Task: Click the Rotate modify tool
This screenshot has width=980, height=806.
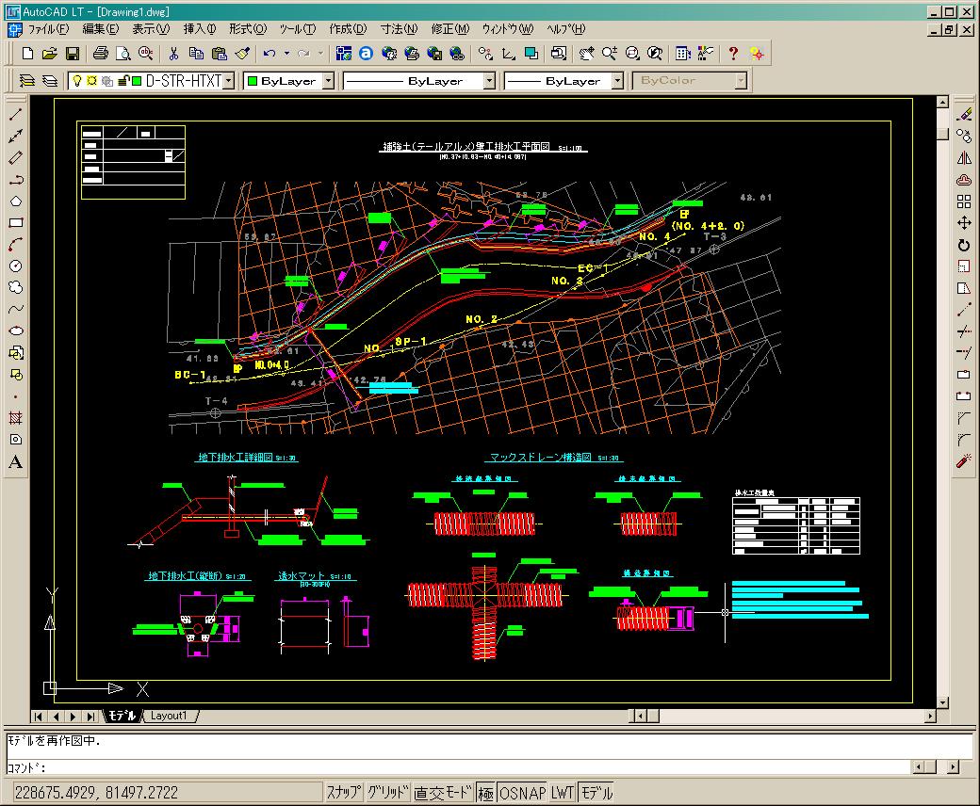Action: click(963, 245)
